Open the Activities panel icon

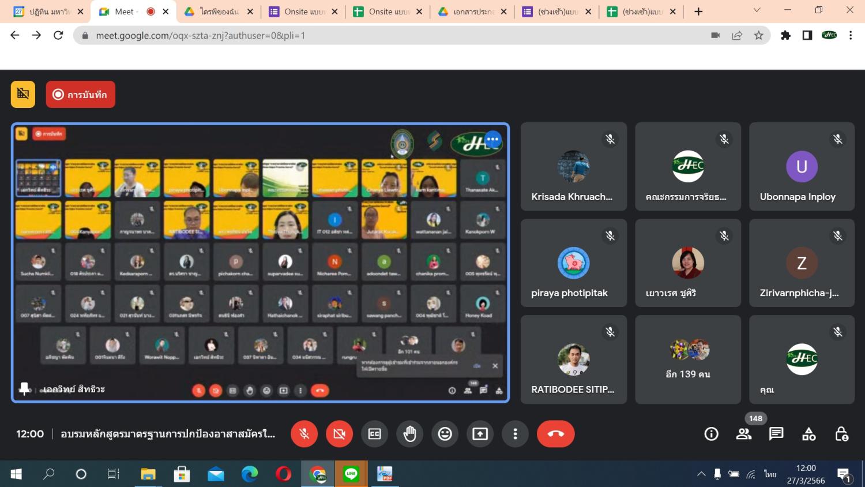[808, 434]
